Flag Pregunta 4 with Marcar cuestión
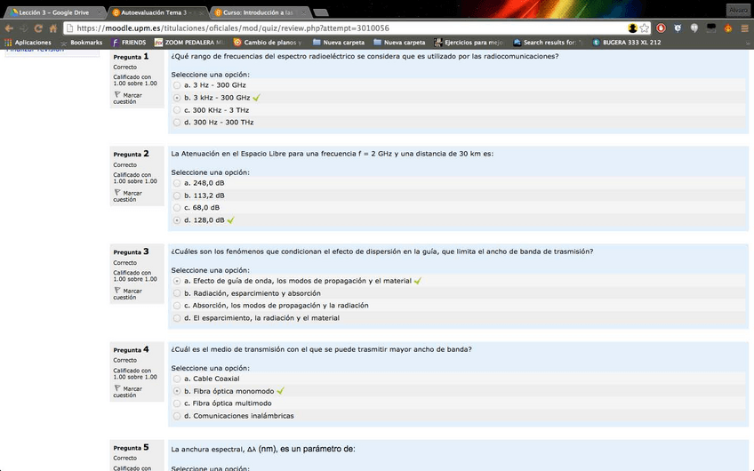The width and height of the screenshot is (754, 471). coord(127,392)
